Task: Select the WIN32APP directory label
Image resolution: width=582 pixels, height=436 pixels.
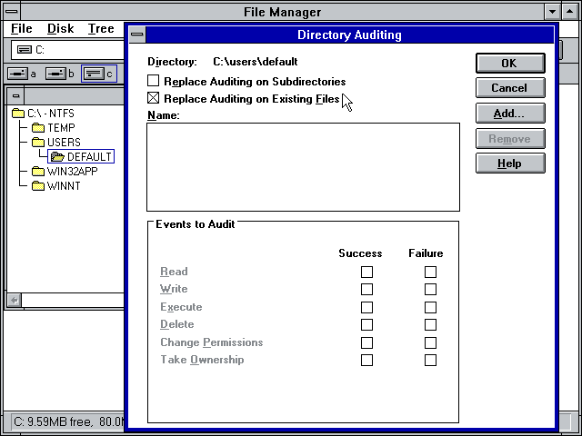Action: [73, 172]
